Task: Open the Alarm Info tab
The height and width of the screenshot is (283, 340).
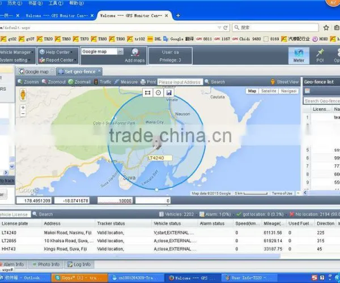Action: click(12, 264)
